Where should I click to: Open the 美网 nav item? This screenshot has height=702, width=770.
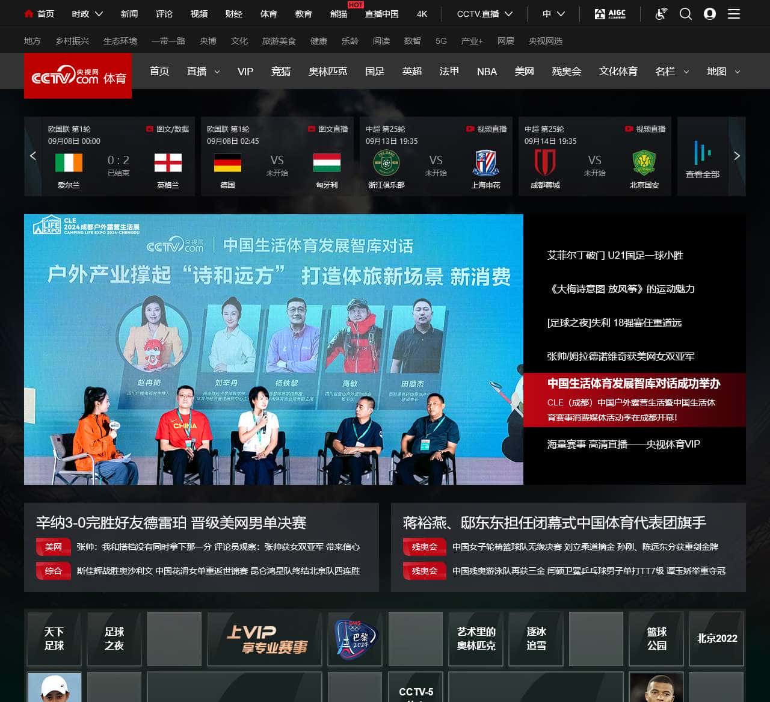(x=525, y=71)
